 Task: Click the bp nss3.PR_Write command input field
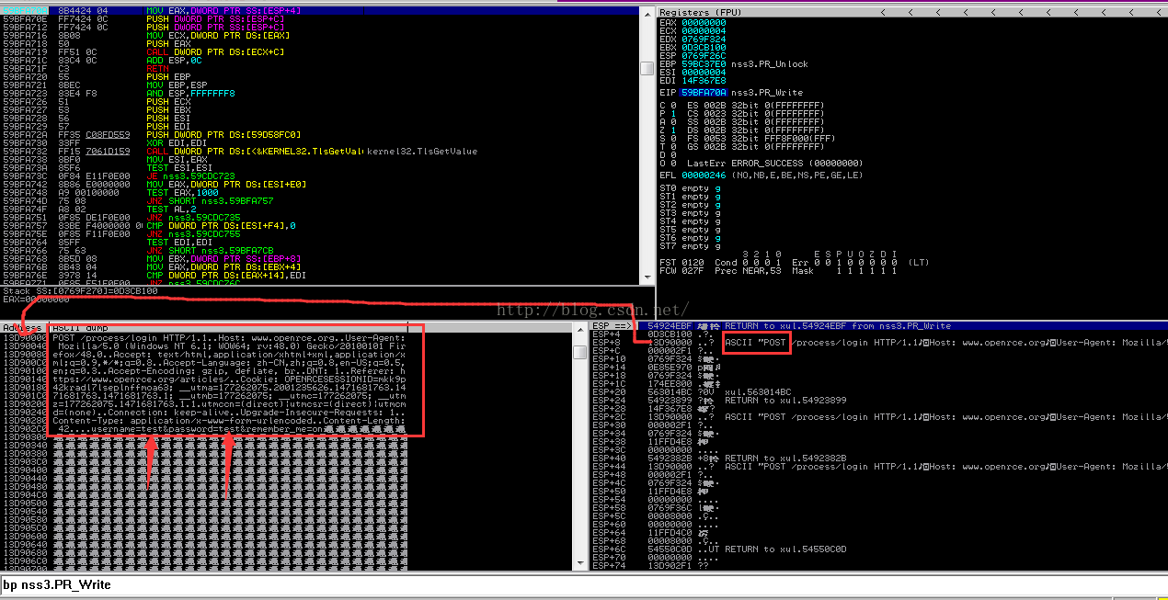click(584, 585)
